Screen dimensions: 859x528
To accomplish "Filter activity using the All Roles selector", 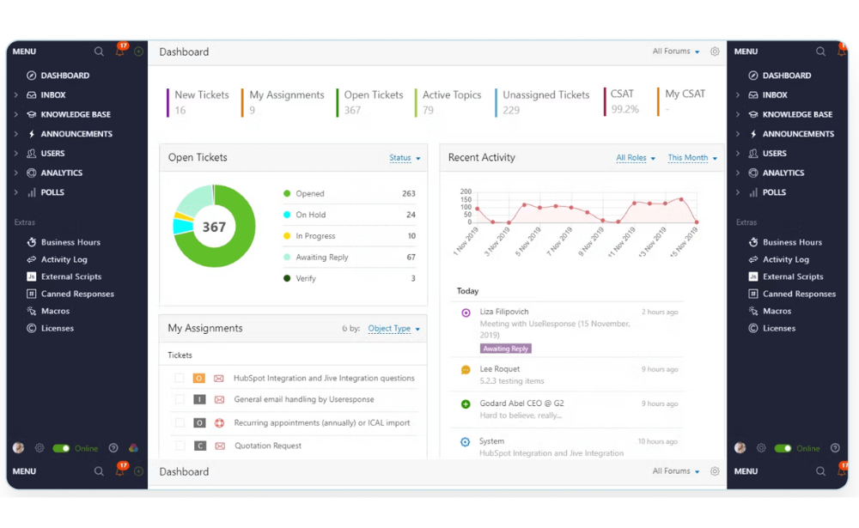I will (635, 158).
